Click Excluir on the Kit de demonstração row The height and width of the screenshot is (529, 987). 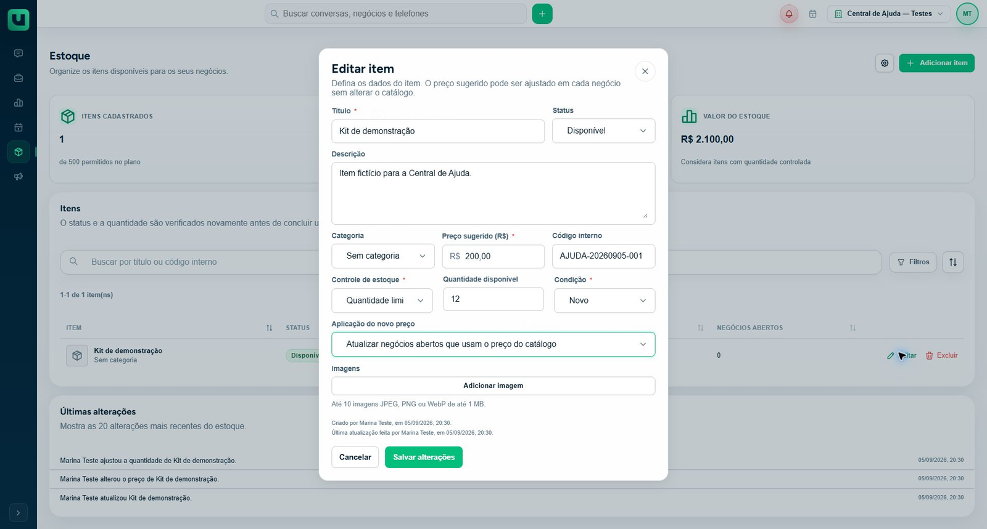click(x=941, y=355)
